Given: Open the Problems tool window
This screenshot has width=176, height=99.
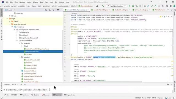Looking at the screenshot, I should (24, 95).
